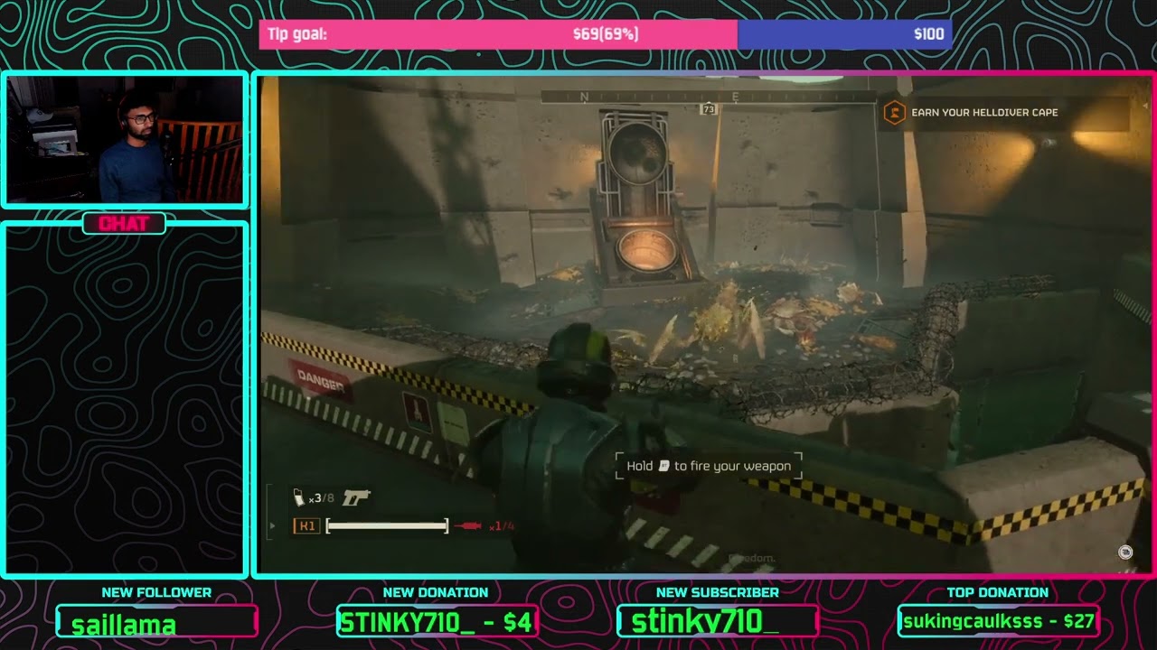Click the key icon in fire-weapon prompt
This screenshot has height=650, width=1157.
pyautogui.click(x=663, y=466)
